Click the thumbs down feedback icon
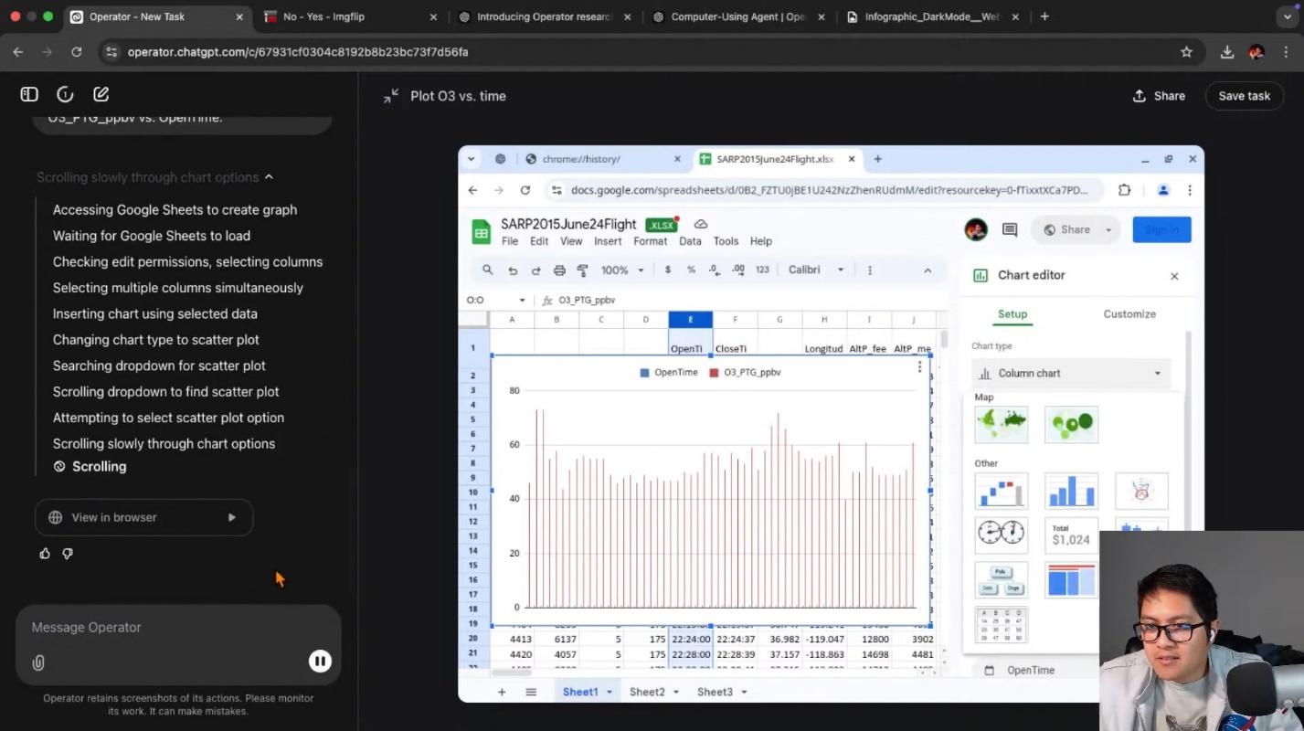 pyautogui.click(x=68, y=553)
